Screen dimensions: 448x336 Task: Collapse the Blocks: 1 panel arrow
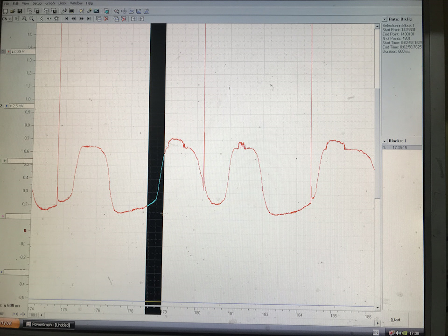pos(384,141)
